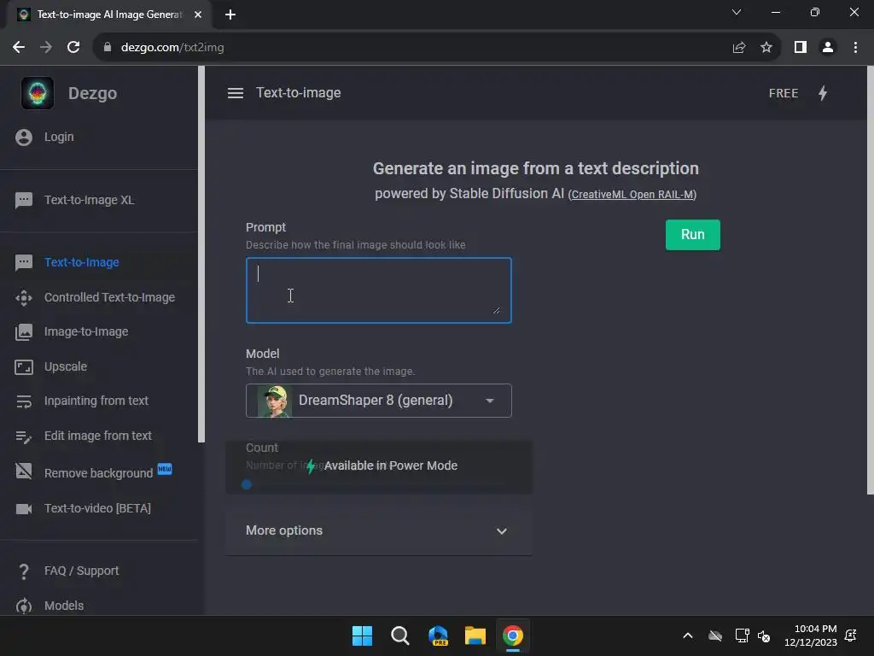Click the FREE mode label
The image size is (874, 656).
click(x=784, y=93)
